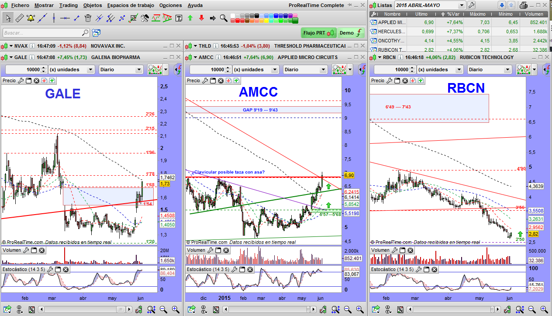Insert a green up arrow marker
This screenshot has height=316, width=552.
(x=190, y=18)
